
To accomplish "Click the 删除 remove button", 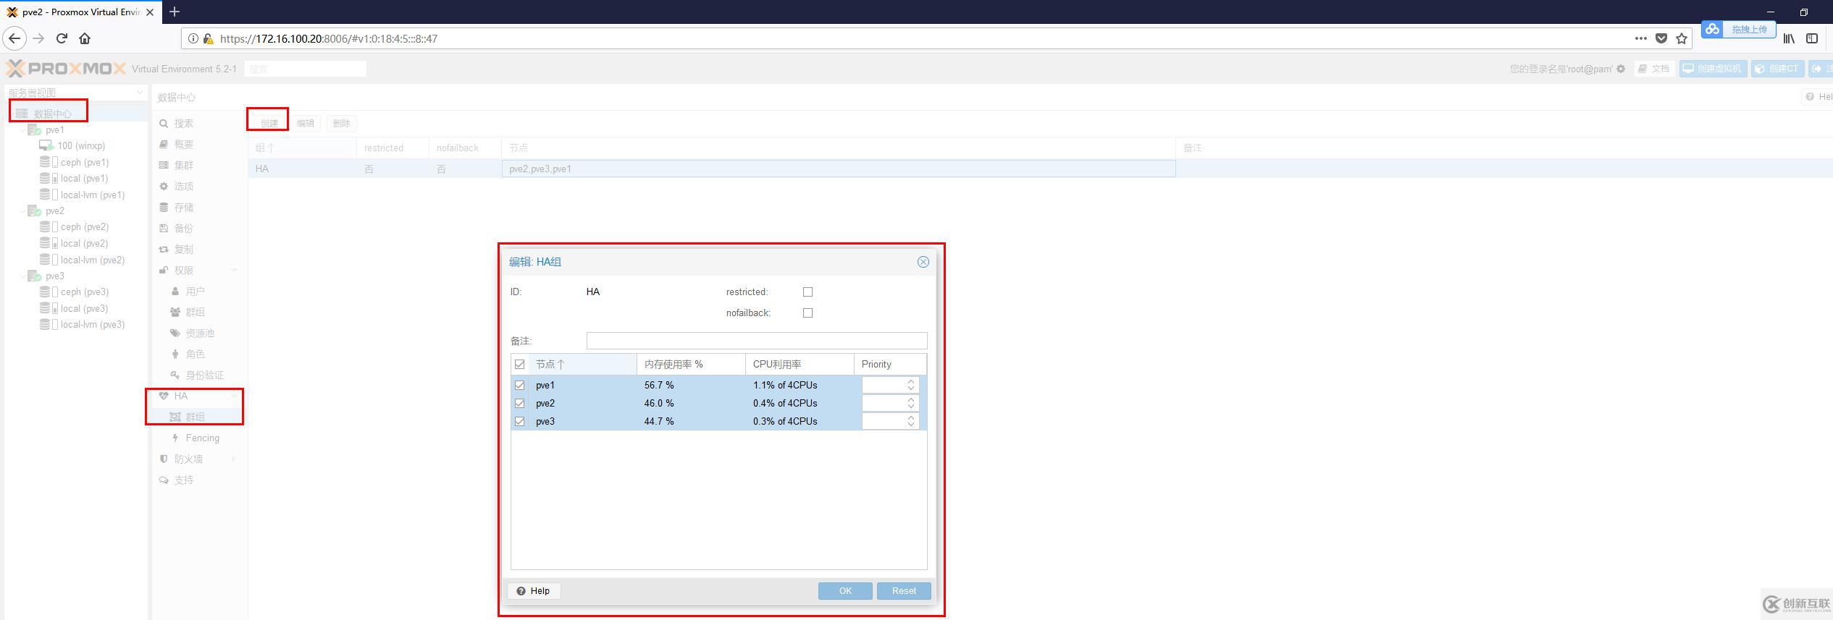I will pyautogui.click(x=342, y=124).
